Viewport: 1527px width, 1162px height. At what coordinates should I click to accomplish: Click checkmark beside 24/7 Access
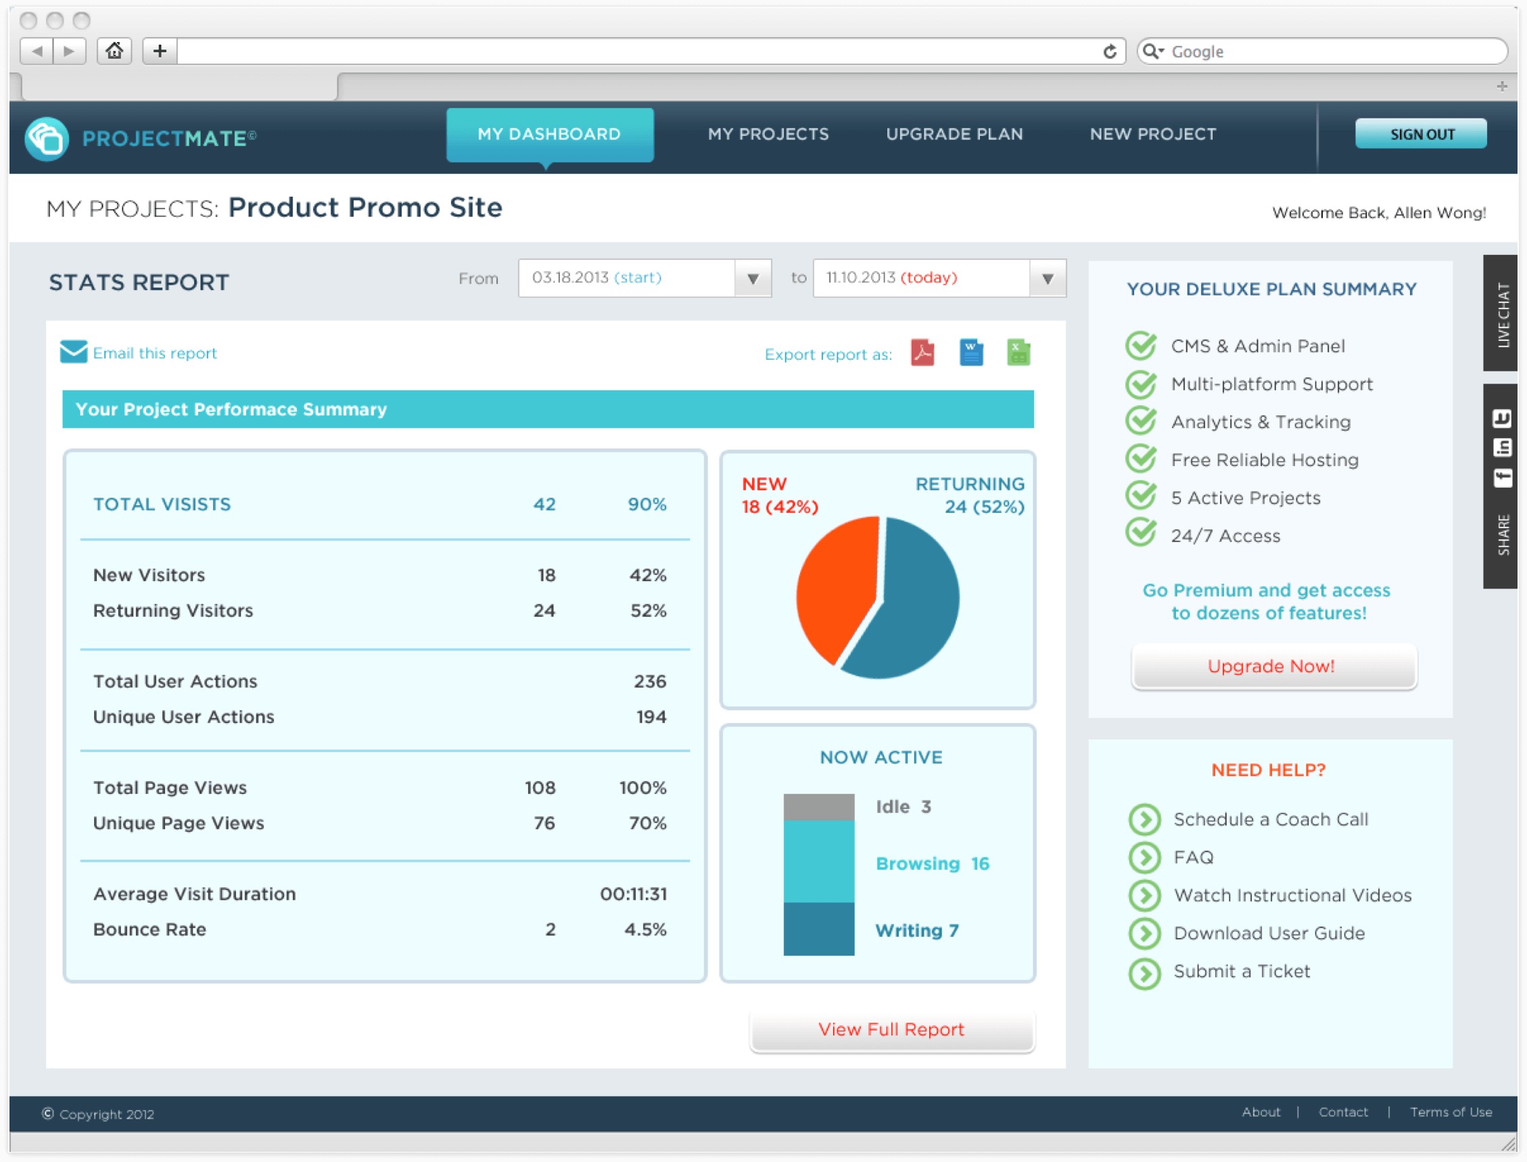1141,534
